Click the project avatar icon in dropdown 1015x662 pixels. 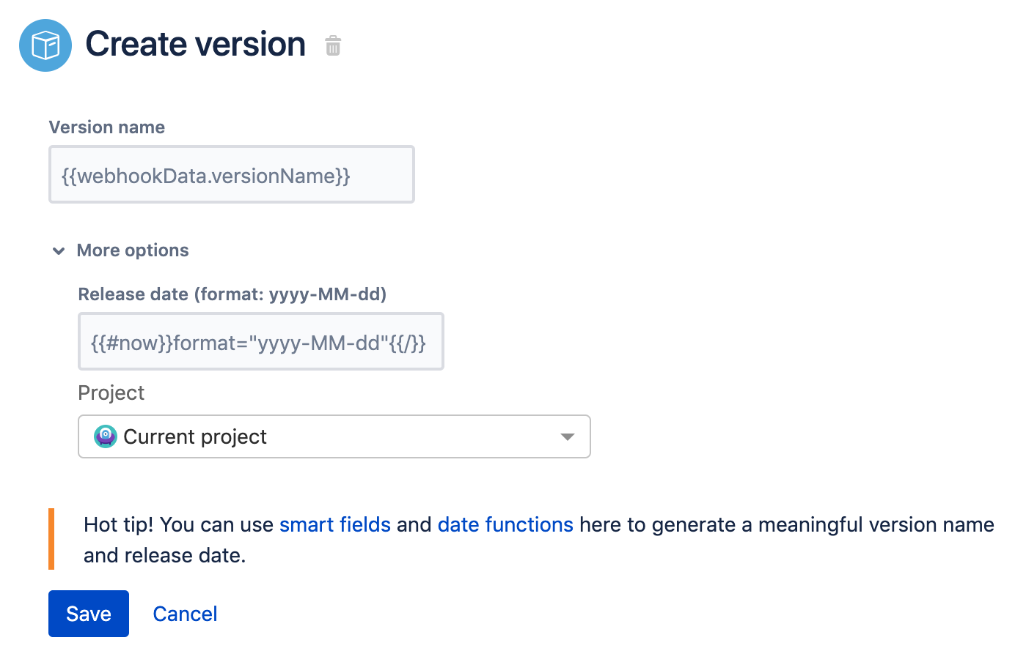coord(106,436)
